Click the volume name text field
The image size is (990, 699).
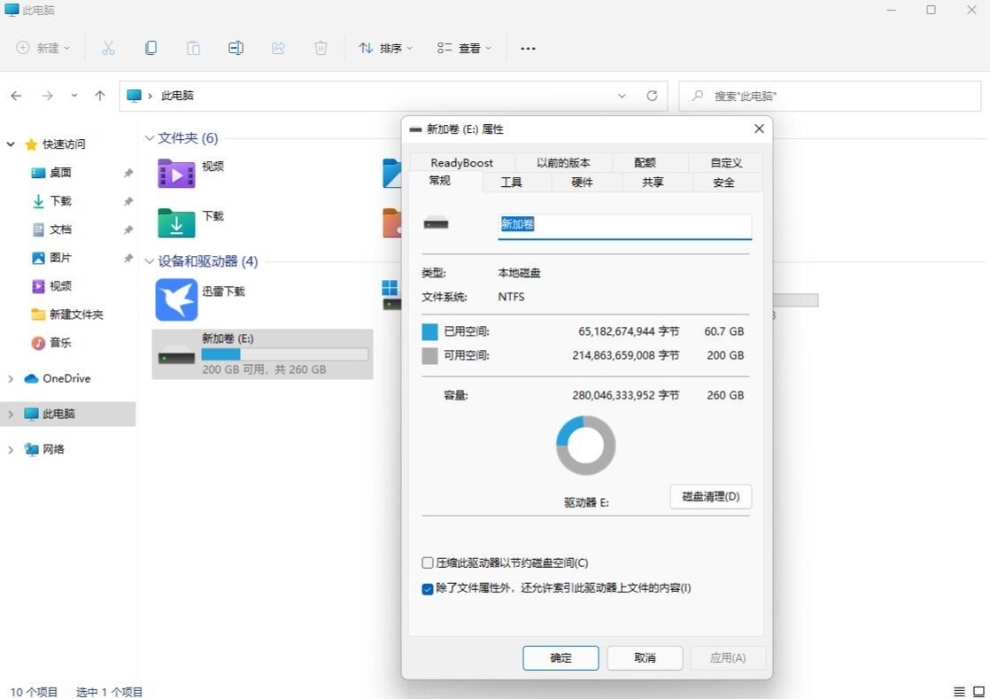(624, 225)
